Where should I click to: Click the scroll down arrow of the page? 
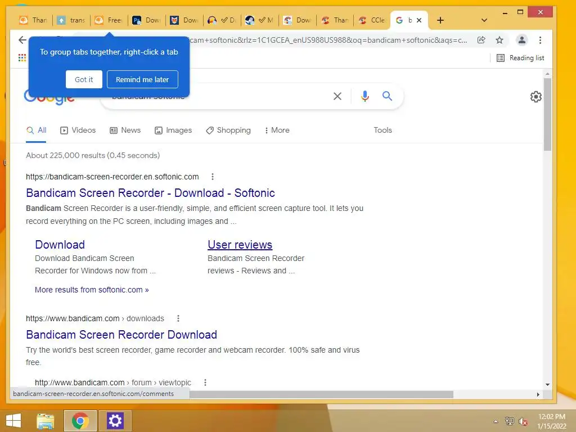[547, 385]
